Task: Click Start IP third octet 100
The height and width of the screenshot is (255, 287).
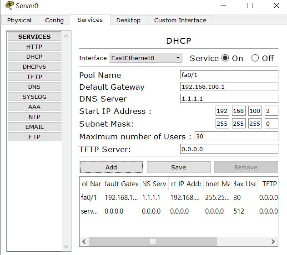Action: tap(255, 111)
